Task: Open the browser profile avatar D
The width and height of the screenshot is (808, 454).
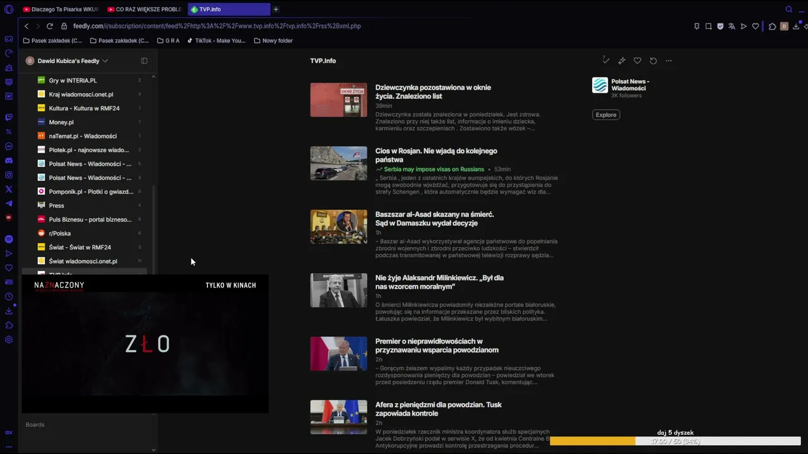Action: click(x=784, y=26)
